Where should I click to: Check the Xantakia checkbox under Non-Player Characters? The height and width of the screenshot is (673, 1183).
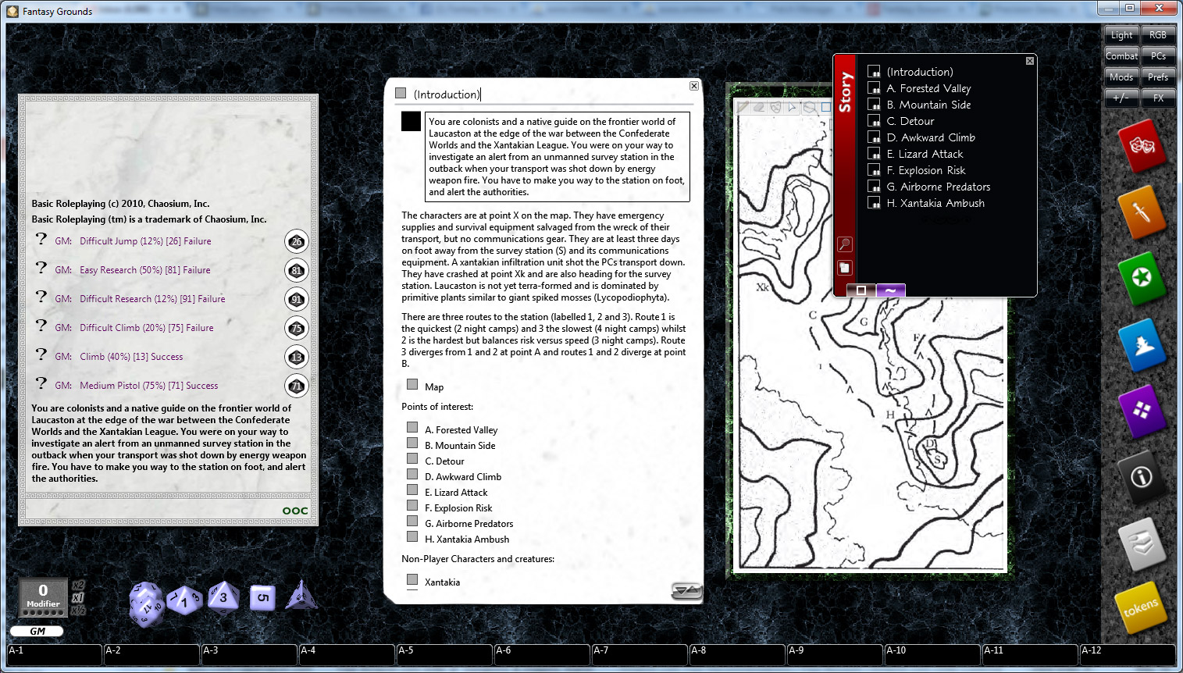pyautogui.click(x=412, y=579)
